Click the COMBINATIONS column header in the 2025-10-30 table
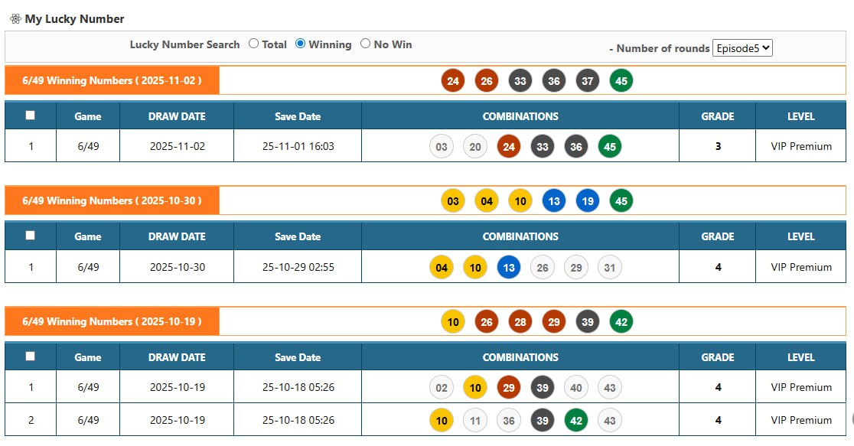 (520, 236)
